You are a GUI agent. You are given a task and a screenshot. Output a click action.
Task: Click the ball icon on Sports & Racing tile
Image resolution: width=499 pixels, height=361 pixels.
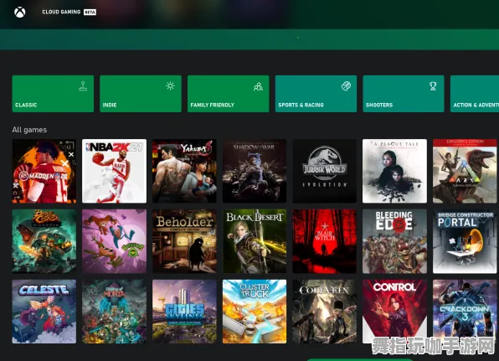click(346, 86)
